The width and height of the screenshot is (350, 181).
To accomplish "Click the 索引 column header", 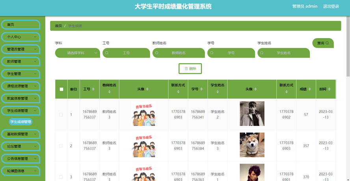I will coord(74,89).
